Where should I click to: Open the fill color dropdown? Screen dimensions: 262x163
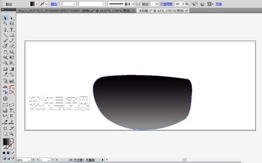37,4
